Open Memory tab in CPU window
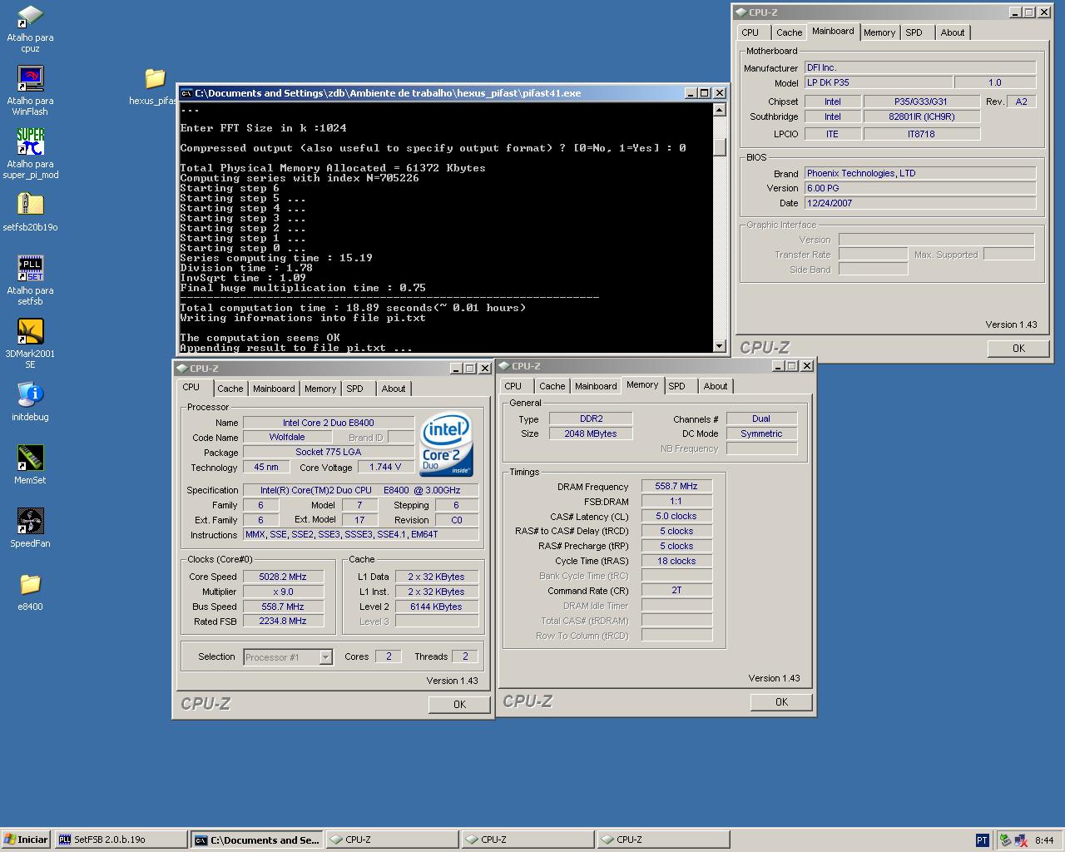Screen dimensions: 1065x852 320,389
